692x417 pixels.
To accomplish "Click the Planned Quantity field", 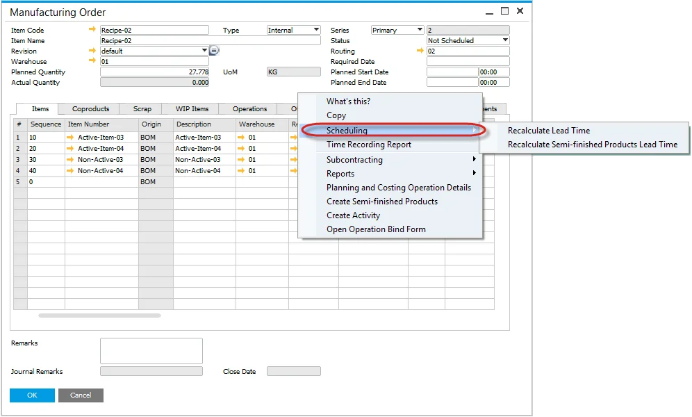I will click(x=154, y=72).
